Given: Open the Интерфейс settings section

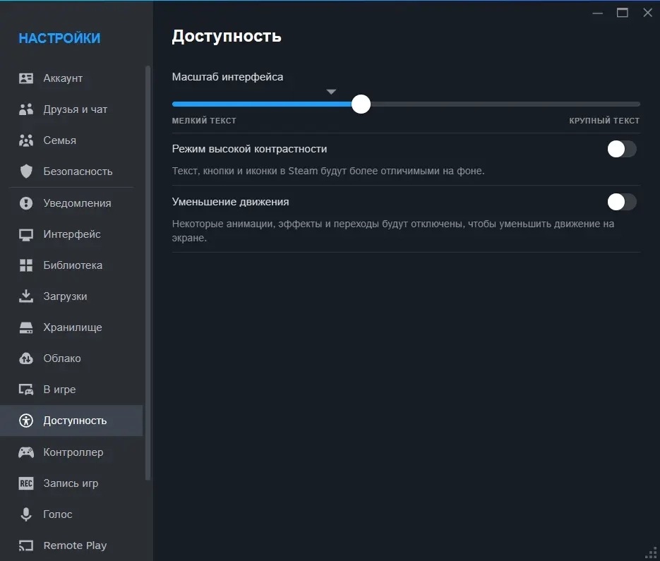Looking at the screenshot, I should click(72, 234).
